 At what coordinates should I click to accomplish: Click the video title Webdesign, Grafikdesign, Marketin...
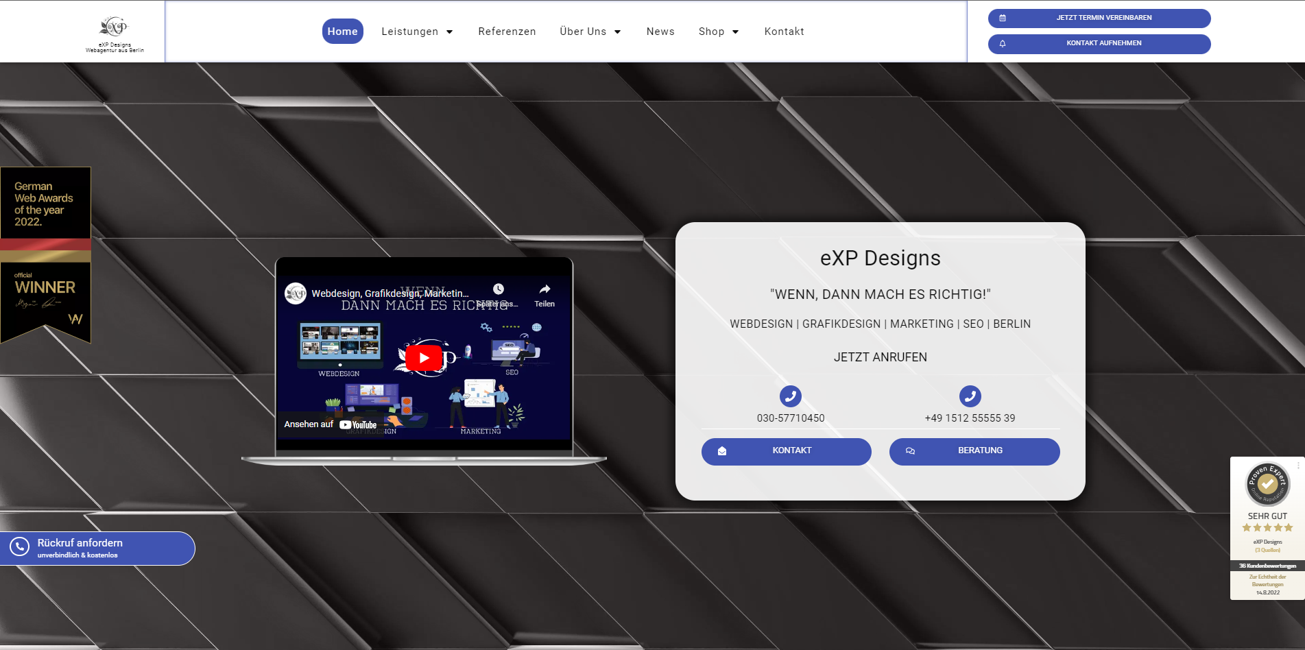coord(390,293)
